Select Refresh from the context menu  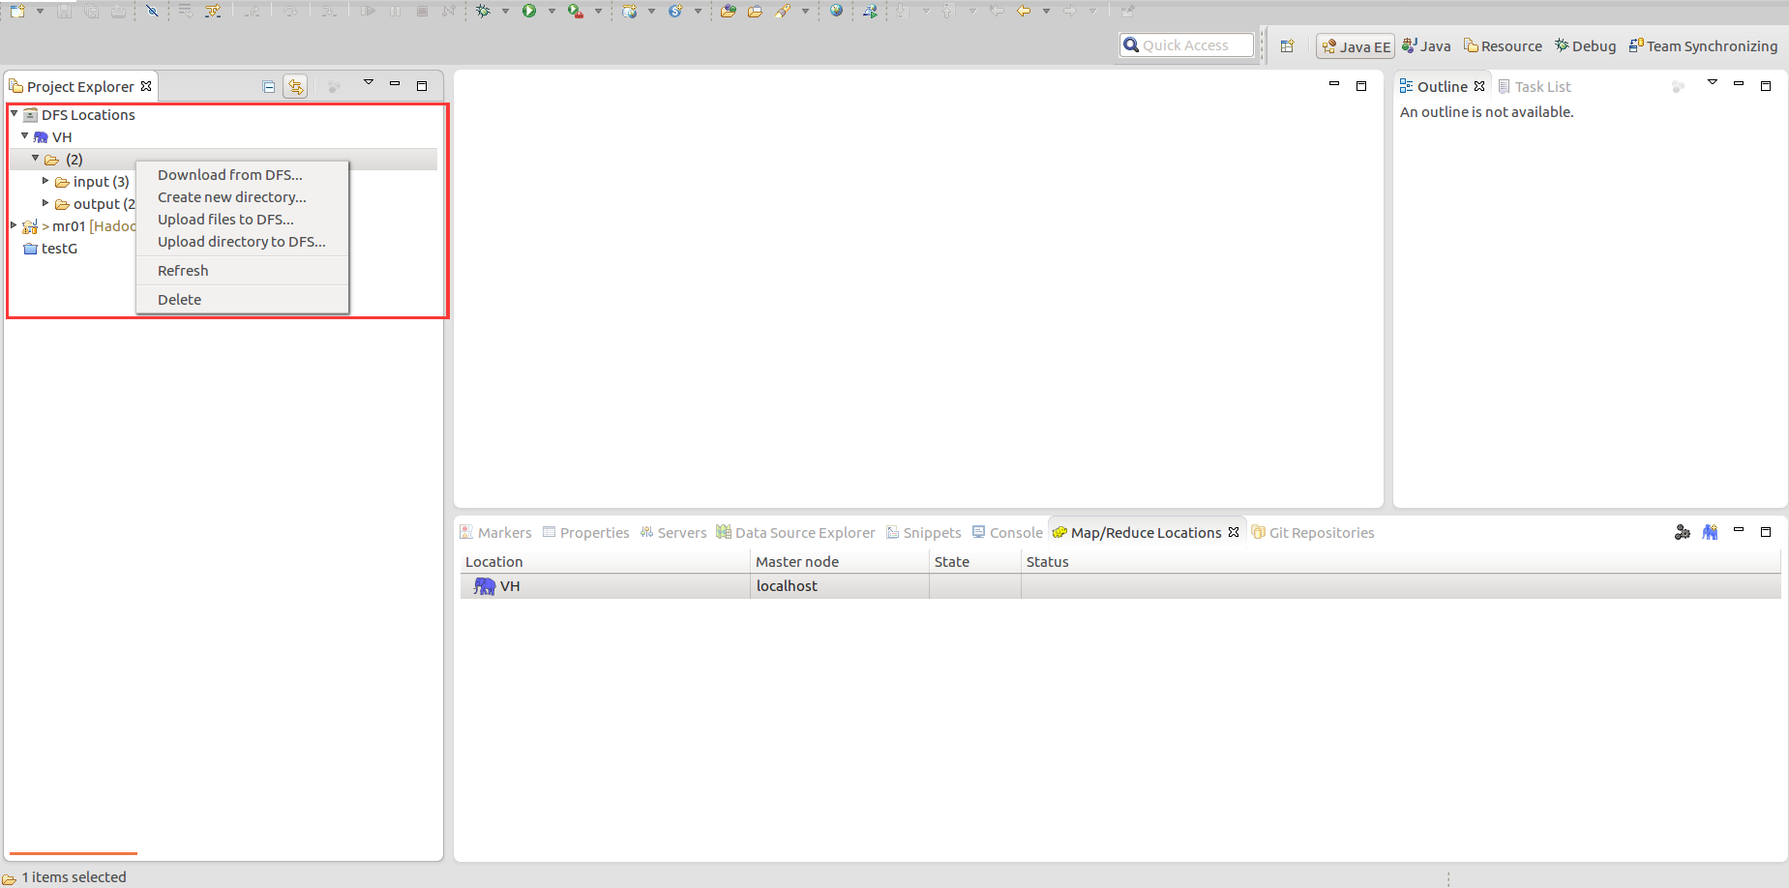click(x=183, y=270)
